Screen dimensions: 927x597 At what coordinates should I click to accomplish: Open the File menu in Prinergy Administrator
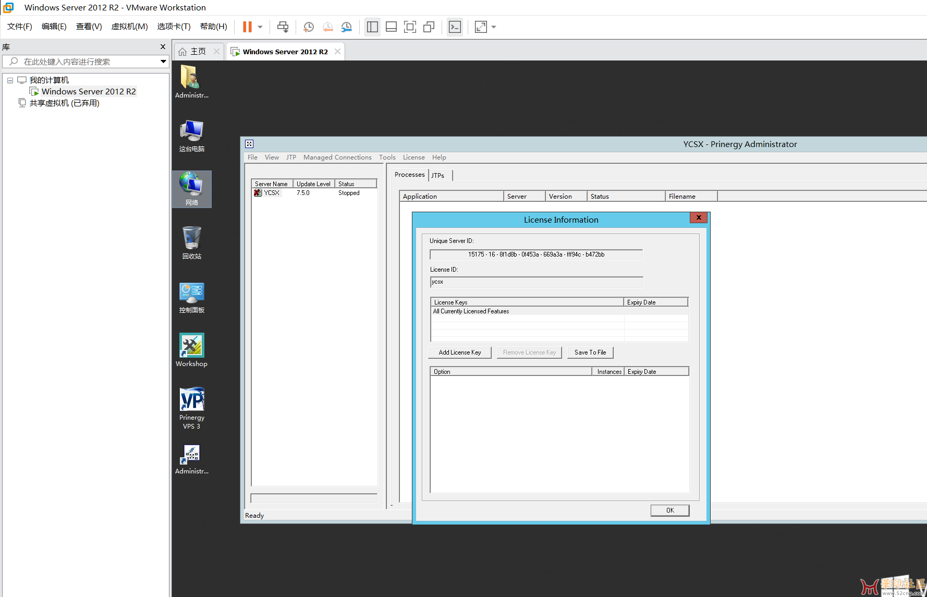pyautogui.click(x=252, y=157)
